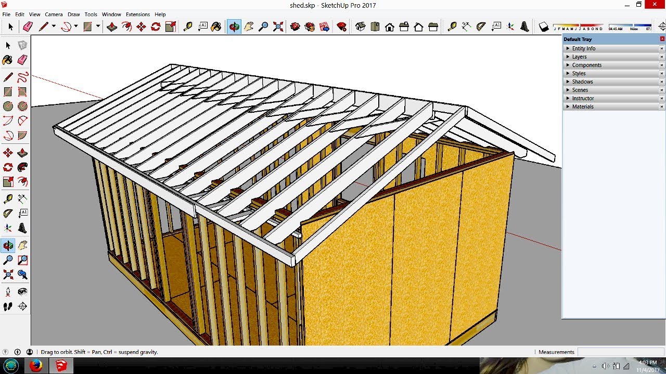Image resolution: width=666 pixels, height=374 pixels.
Task: Open the Tools menu
Action: 91,15
